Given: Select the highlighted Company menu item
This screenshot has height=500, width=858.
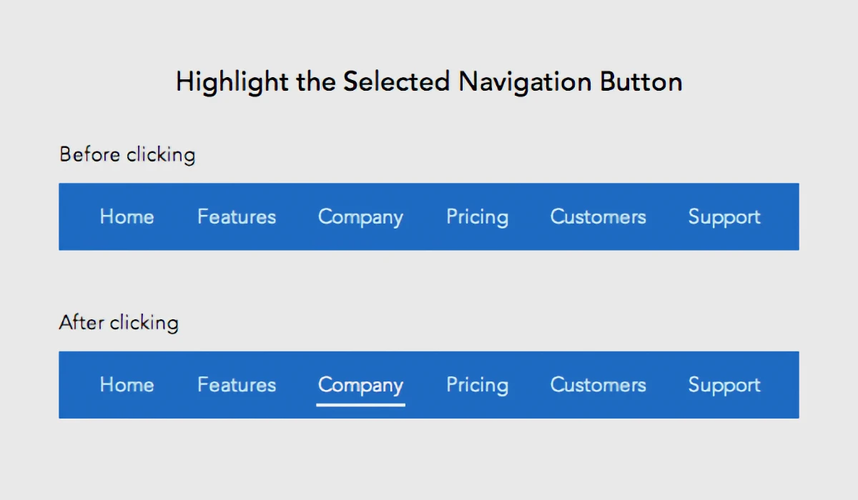Looking at the screenshot, I should point(360,384).
